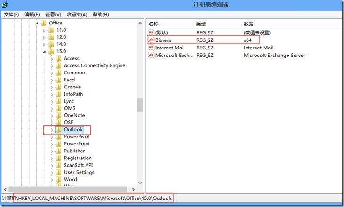Viewport: 344px width, 207px height.
Task: Open the 文件(F) menu
Action: (11, 15)
